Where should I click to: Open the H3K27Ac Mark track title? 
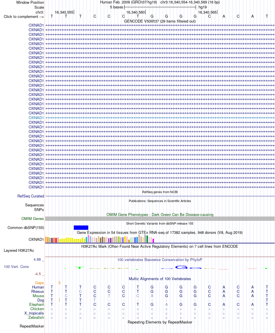click(x=160, y=246)
